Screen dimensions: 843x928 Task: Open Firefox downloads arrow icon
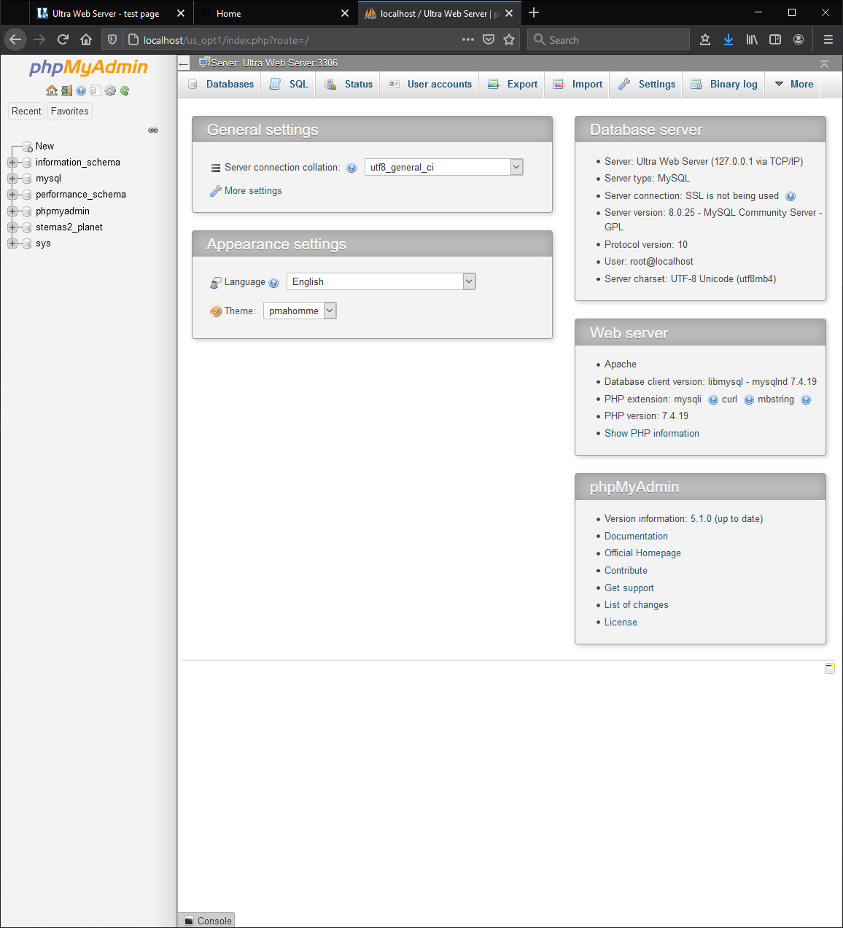(x=729, y=39)
